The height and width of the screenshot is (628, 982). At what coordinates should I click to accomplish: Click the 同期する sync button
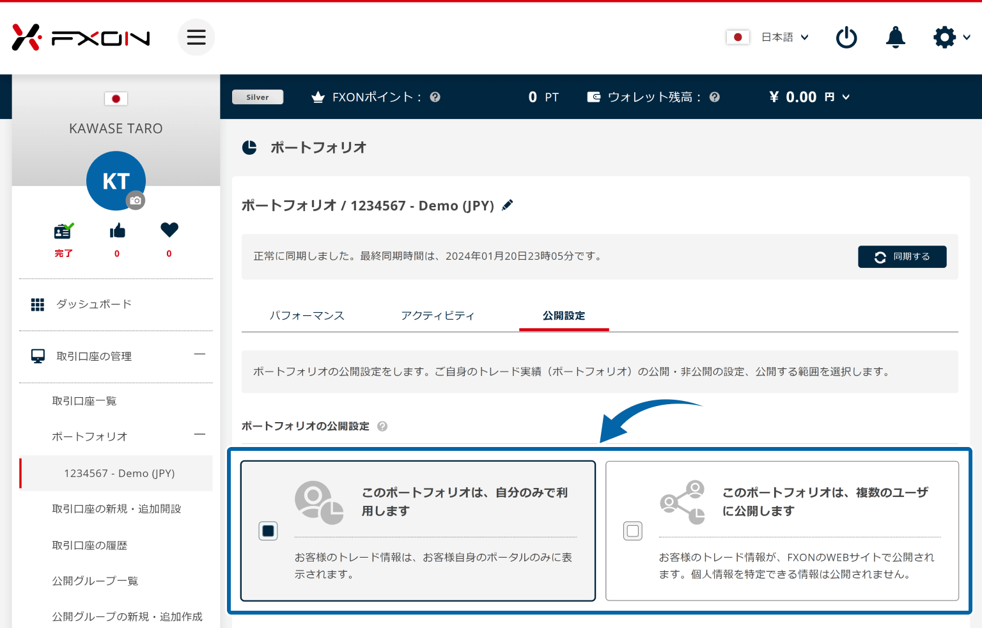(x=902, y=256)
